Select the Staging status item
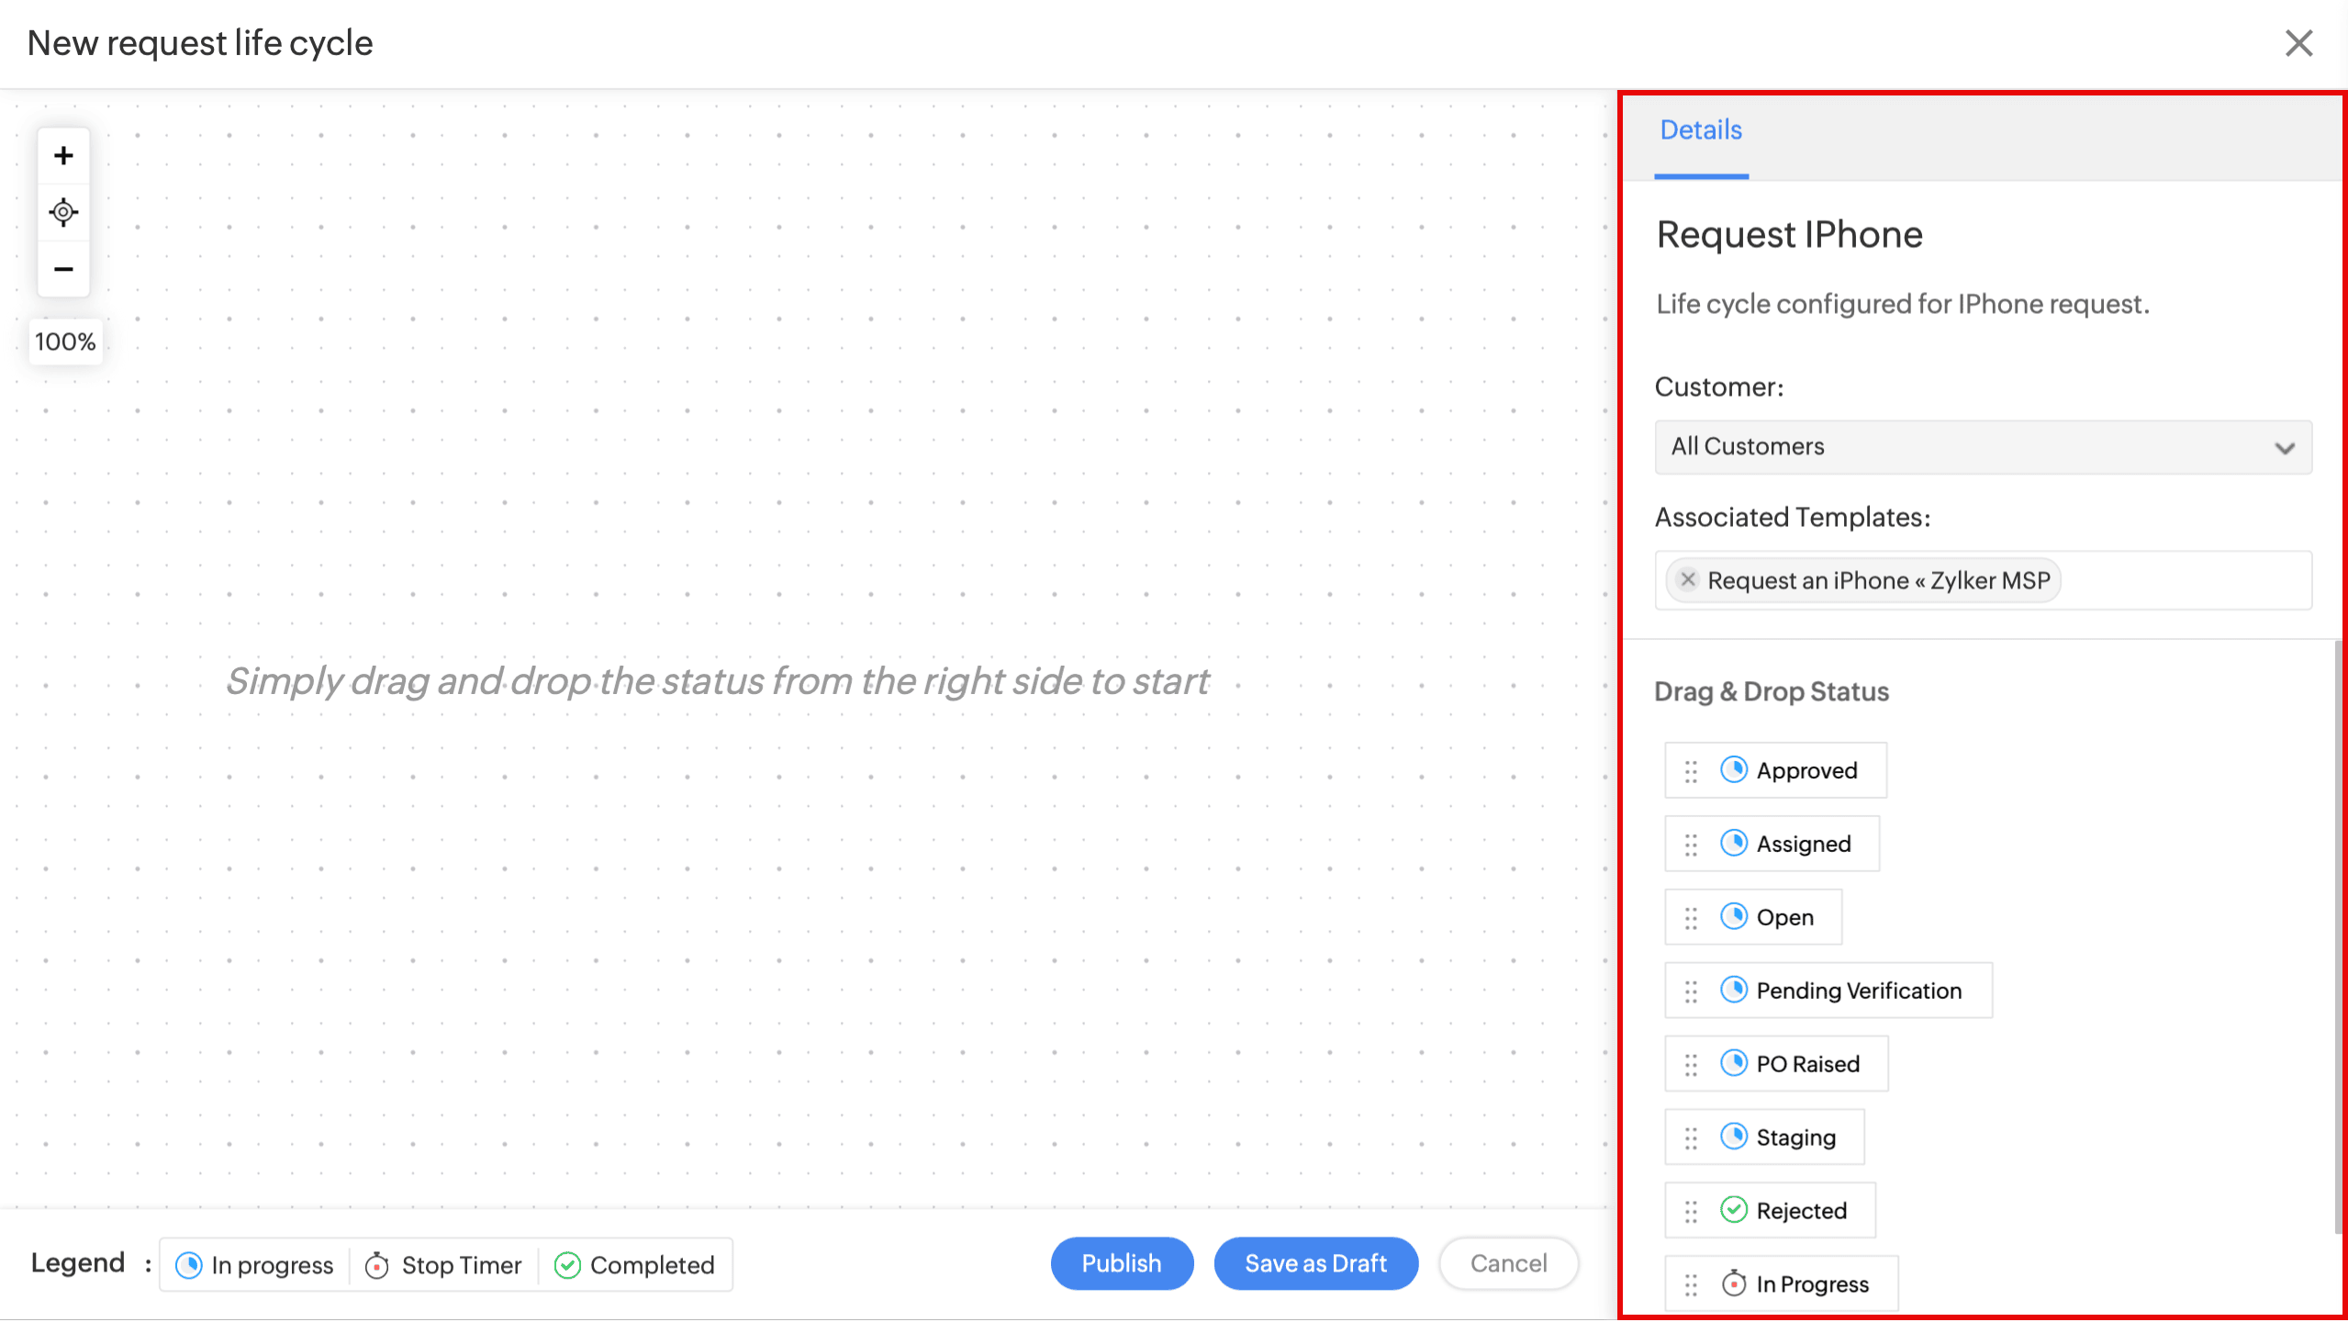This screenshot has width=2348, height=1322. point(1795,1137)
